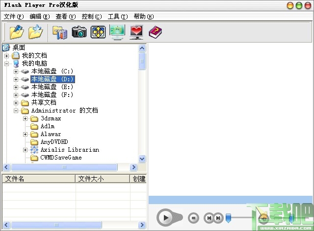Click the file list horizontal scrollbar thumb
The image size is (314, 231).
click(x=56, y=225)
